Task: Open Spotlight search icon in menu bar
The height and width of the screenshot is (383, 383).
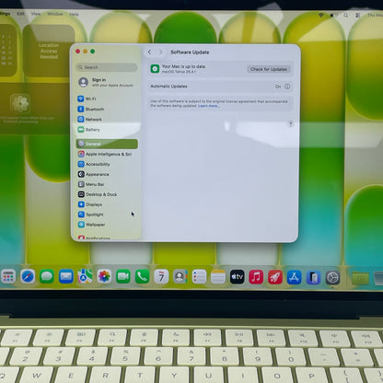Action: click(x=346, y=15)
